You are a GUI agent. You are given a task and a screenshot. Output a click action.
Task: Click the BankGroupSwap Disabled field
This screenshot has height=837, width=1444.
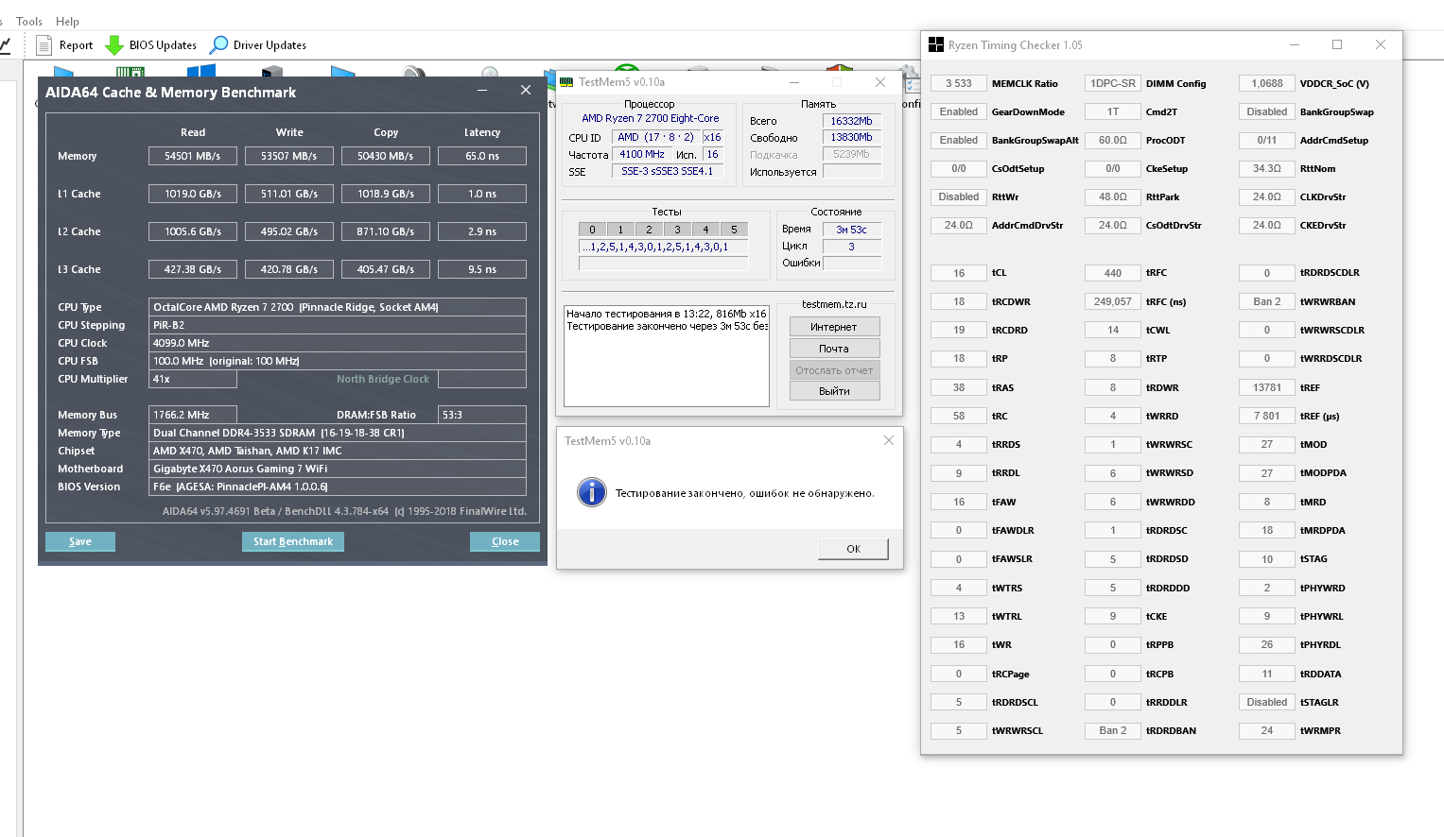coord(1267,111)
